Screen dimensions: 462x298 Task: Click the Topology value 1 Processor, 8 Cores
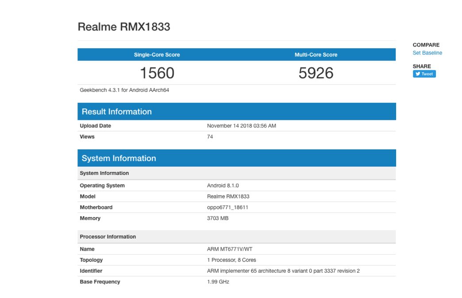(x=231, y=260)
